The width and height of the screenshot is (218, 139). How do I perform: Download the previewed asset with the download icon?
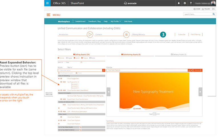pyautogui.click(x=189, y=70)
